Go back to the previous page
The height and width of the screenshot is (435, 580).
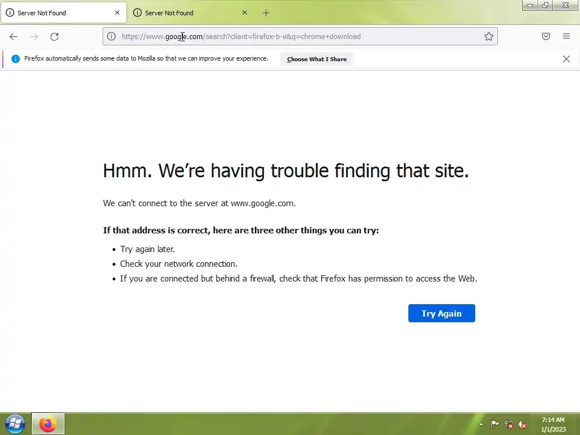pyautogui.click(x=14, y=36)
